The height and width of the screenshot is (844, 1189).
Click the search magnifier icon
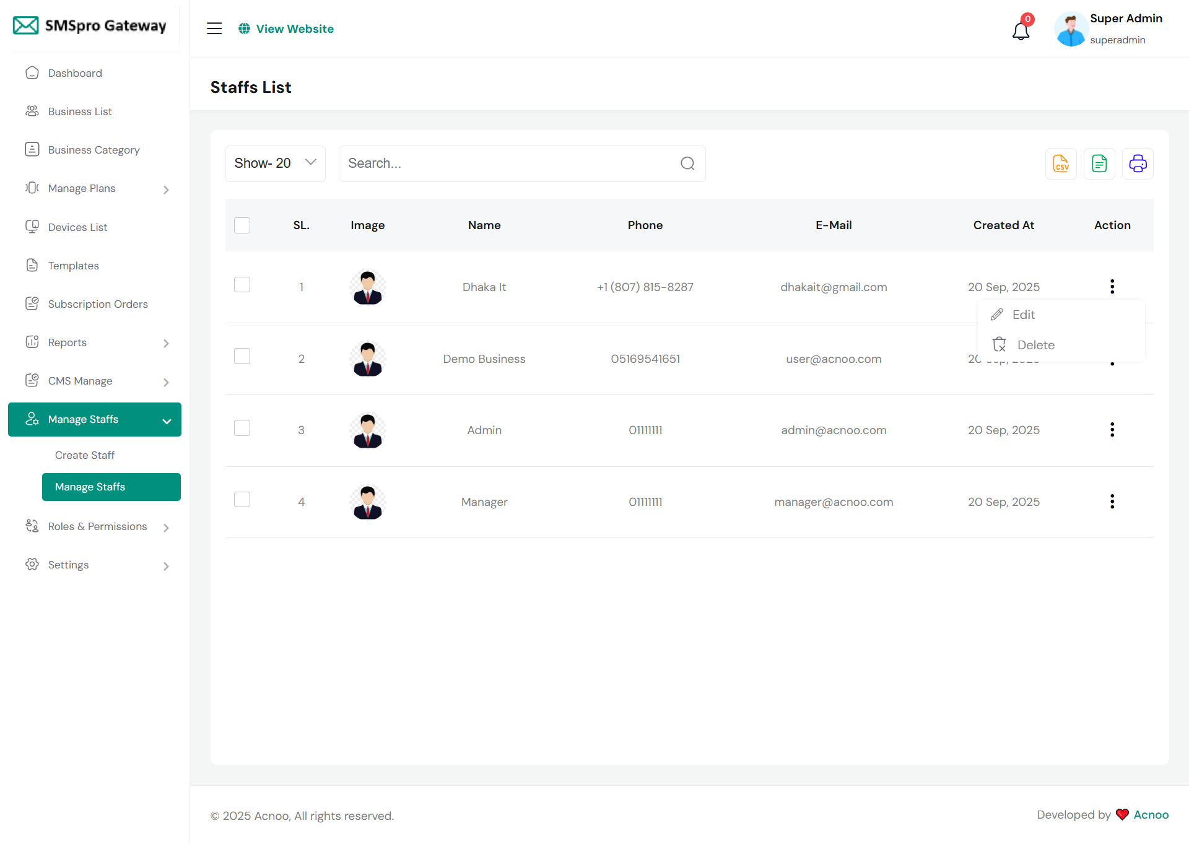click(x=687, y=163)
